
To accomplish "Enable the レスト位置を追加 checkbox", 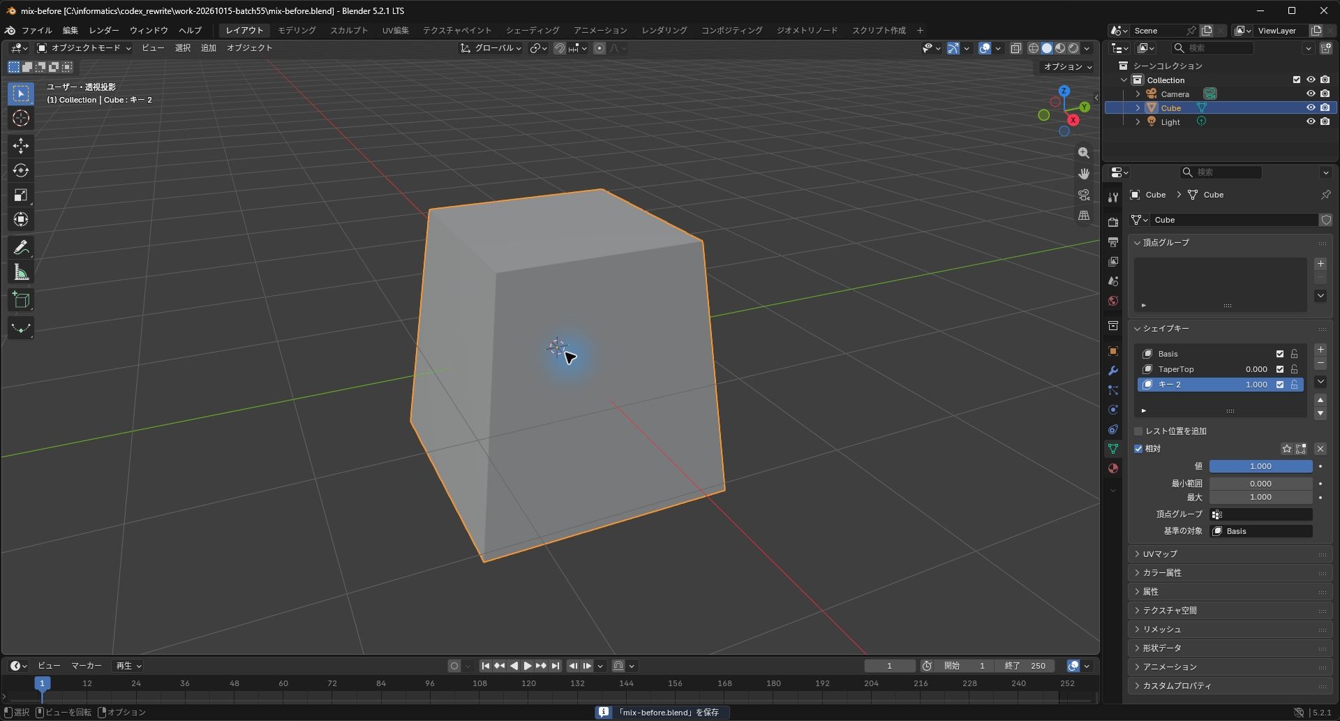I will tap(1138, 431).
